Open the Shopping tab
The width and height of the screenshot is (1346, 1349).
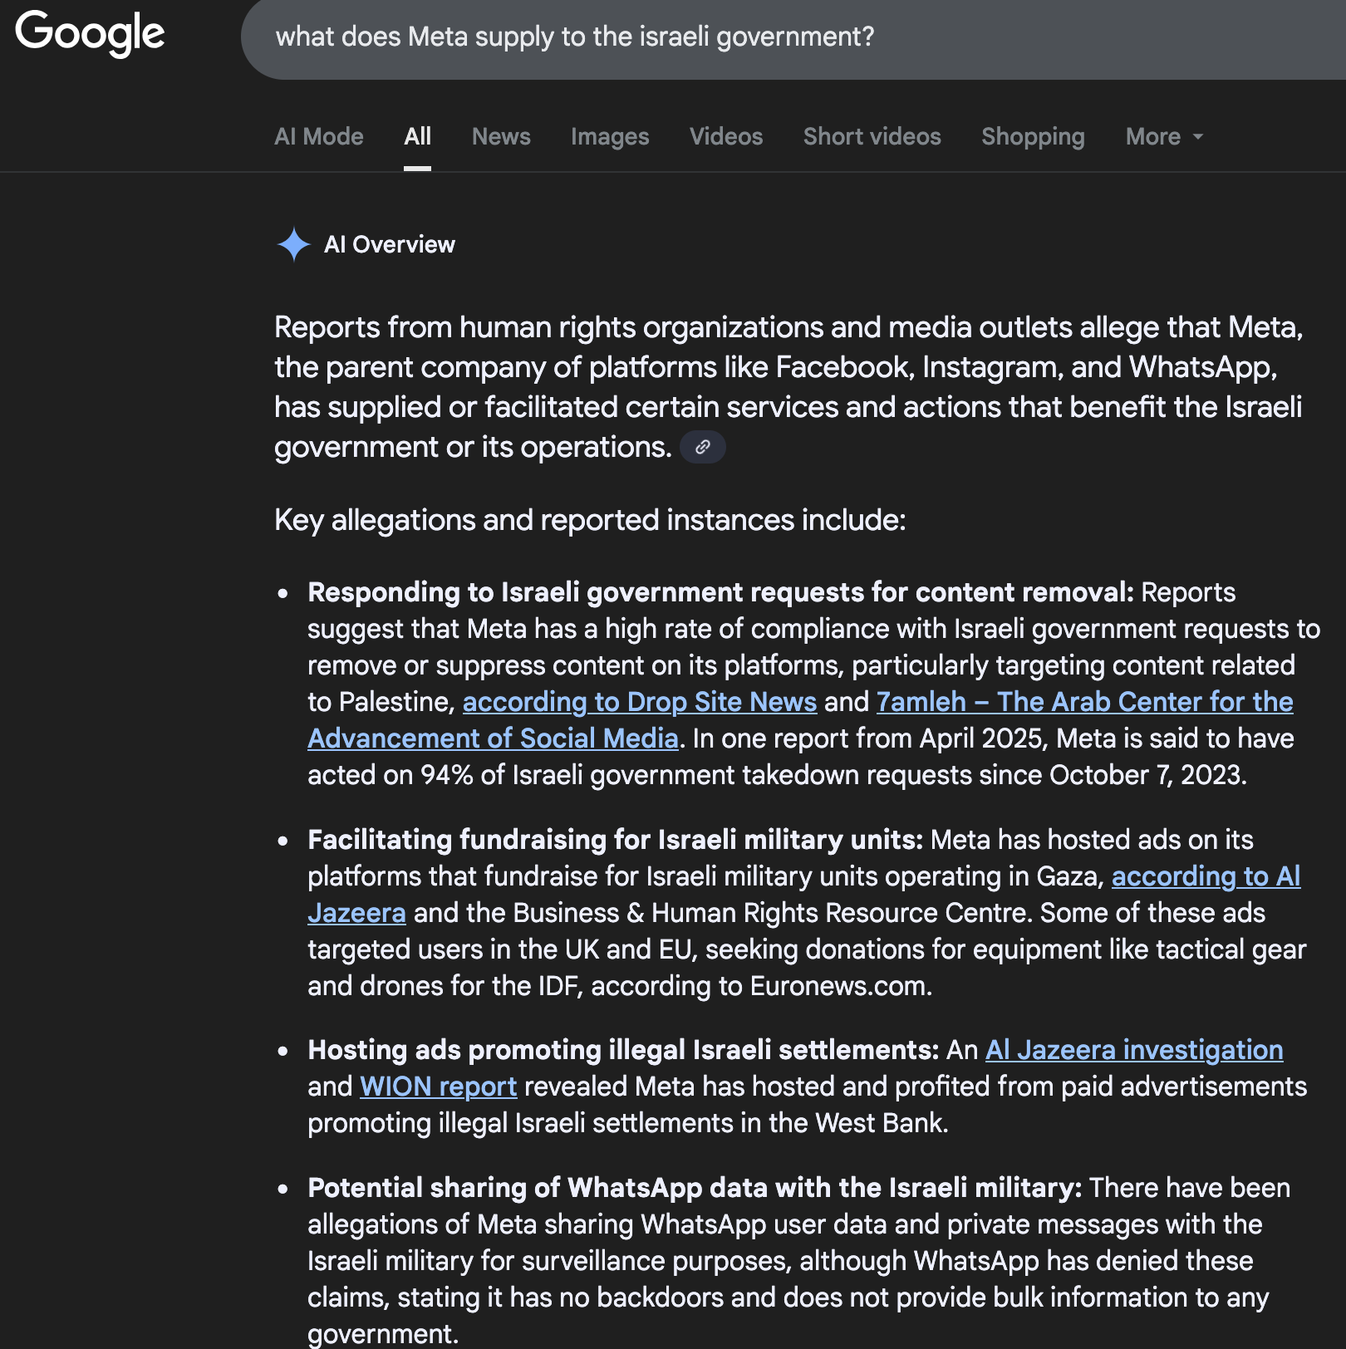click(x=1033, y=136)
